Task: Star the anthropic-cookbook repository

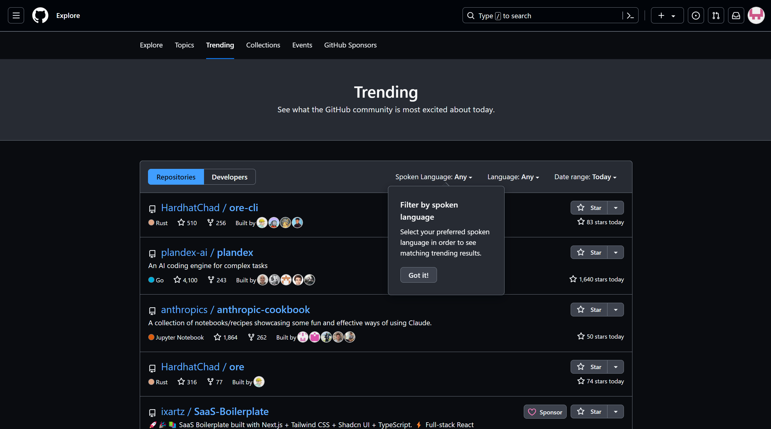Action: click(589, 310)
